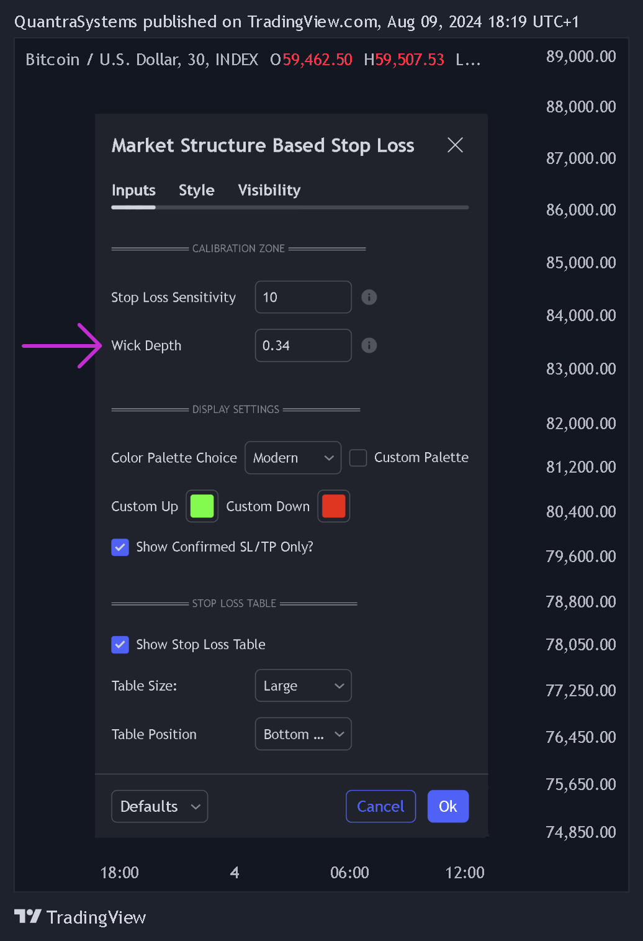
Task: Expand the Table Size dropdown
Action: tap(304, 686)
